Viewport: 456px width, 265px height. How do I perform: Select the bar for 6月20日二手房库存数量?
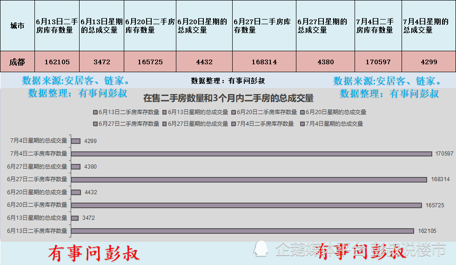[x=246, y=205]
